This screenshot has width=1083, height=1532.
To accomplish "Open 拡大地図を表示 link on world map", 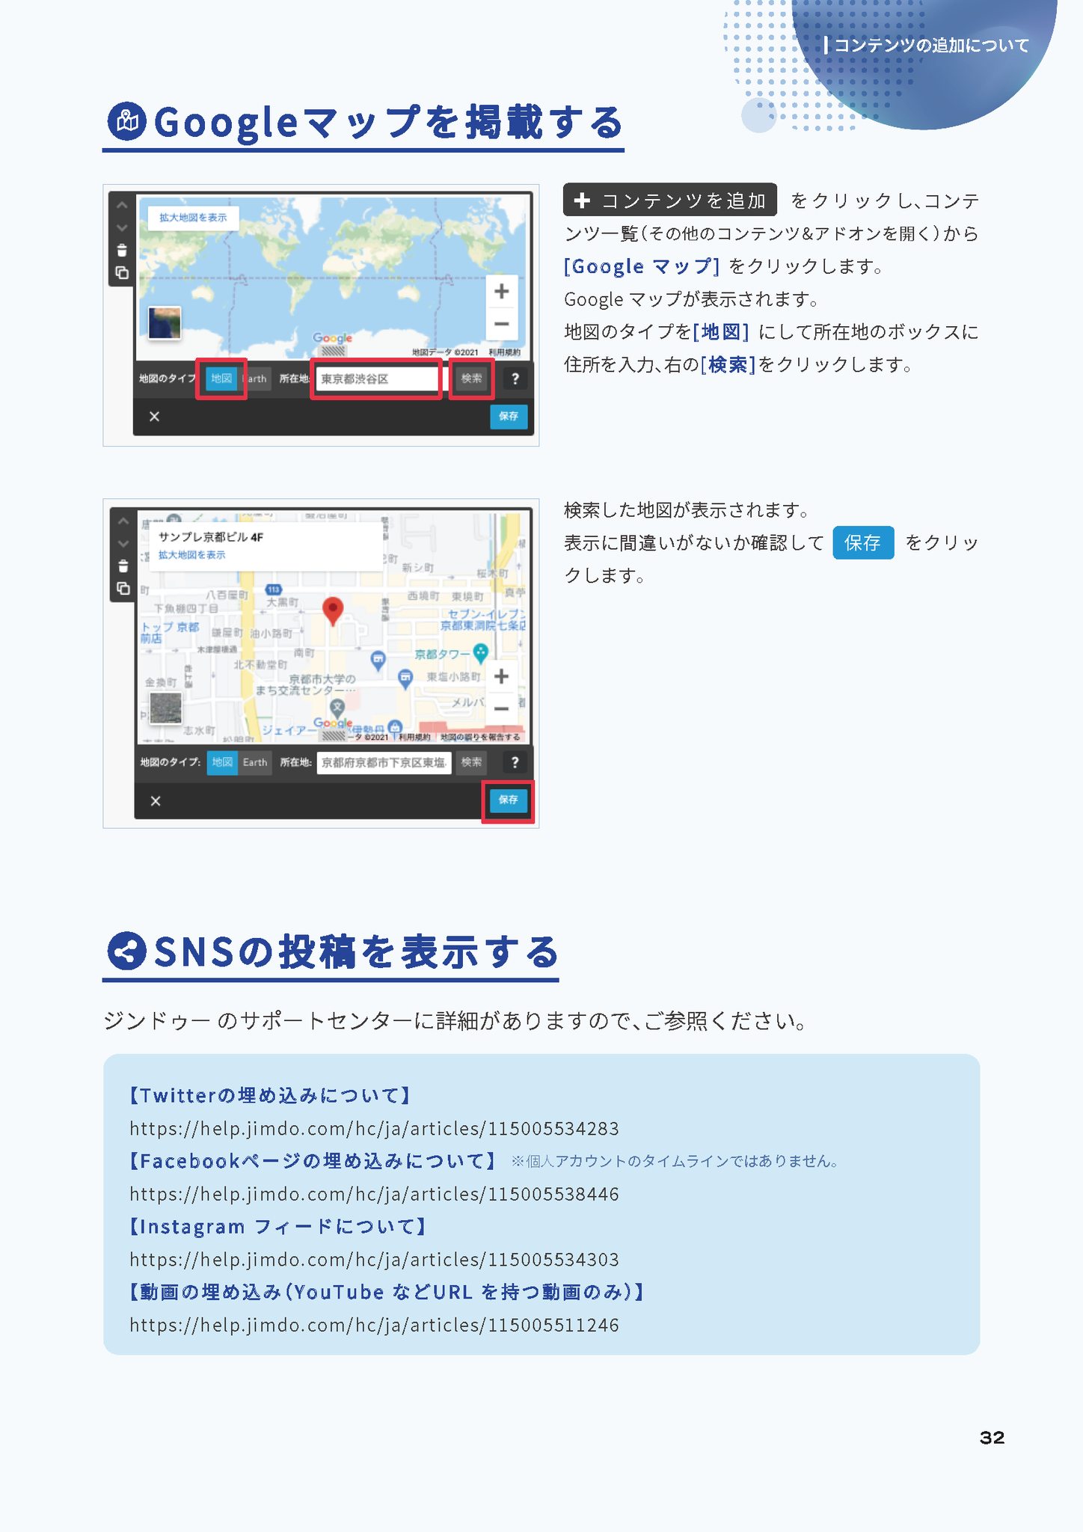I will (193, 218).
